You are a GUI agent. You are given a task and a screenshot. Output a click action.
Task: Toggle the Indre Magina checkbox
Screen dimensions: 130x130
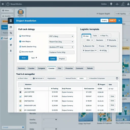pyautogui.click(x=20, y=41)
